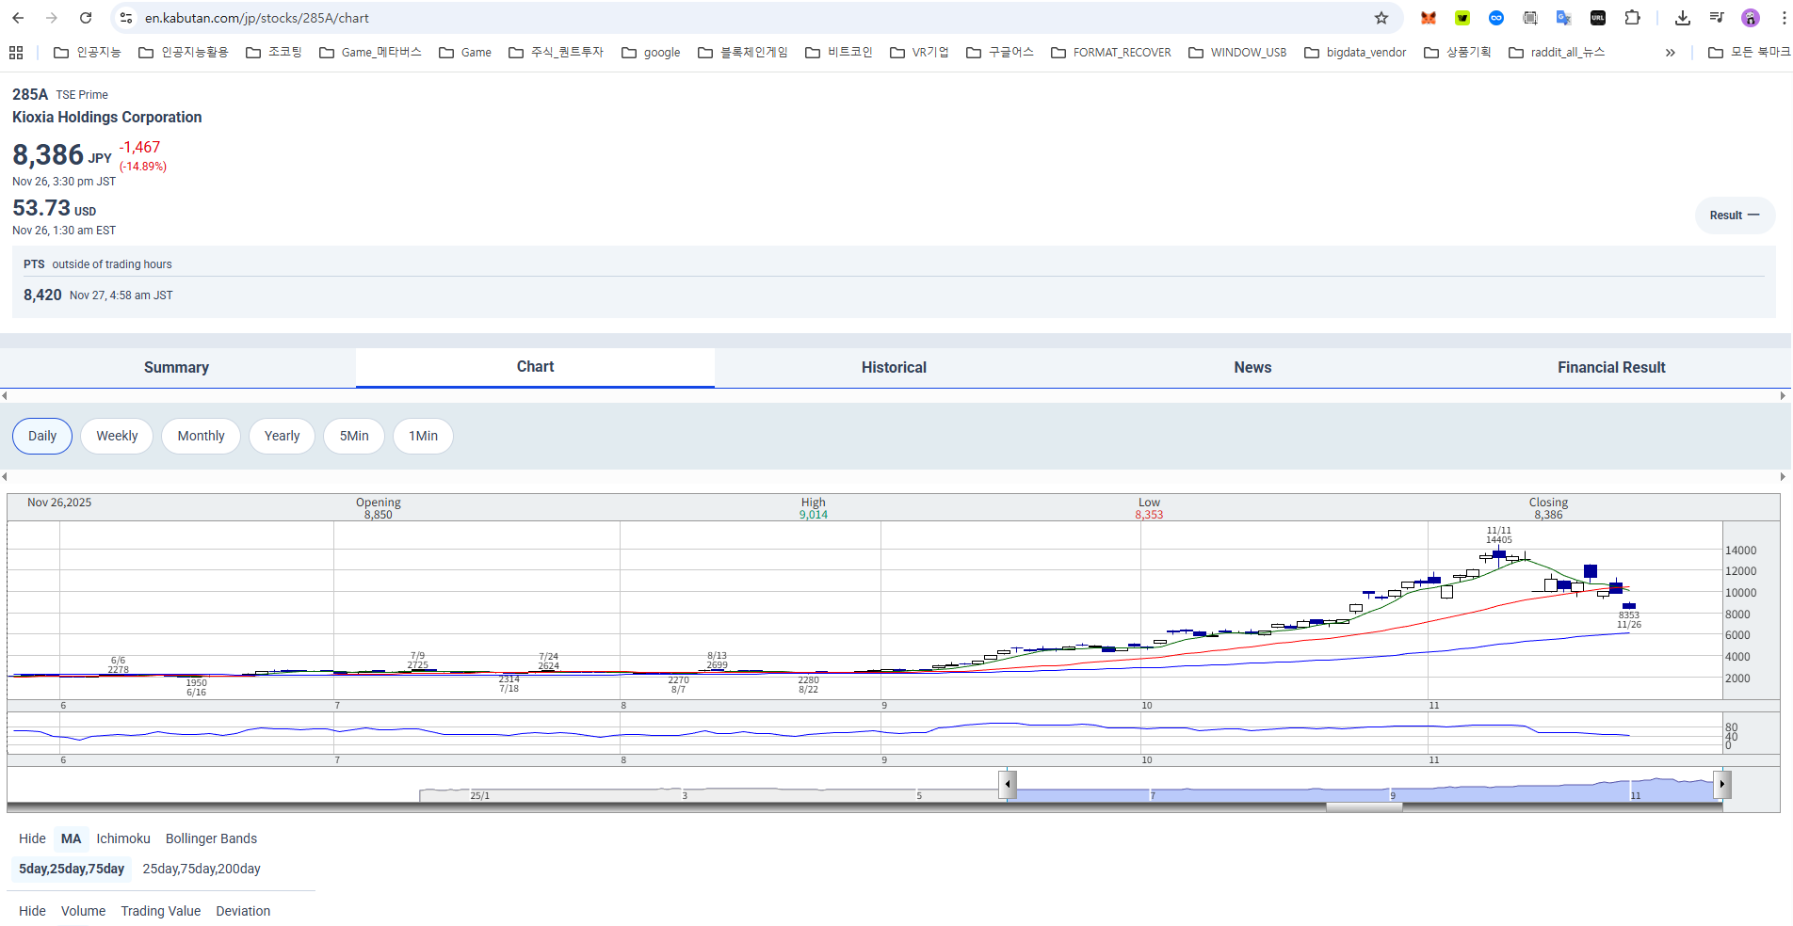Focus the browser address bar URL
Screen dimensions: 1793x926
point(256,18)
